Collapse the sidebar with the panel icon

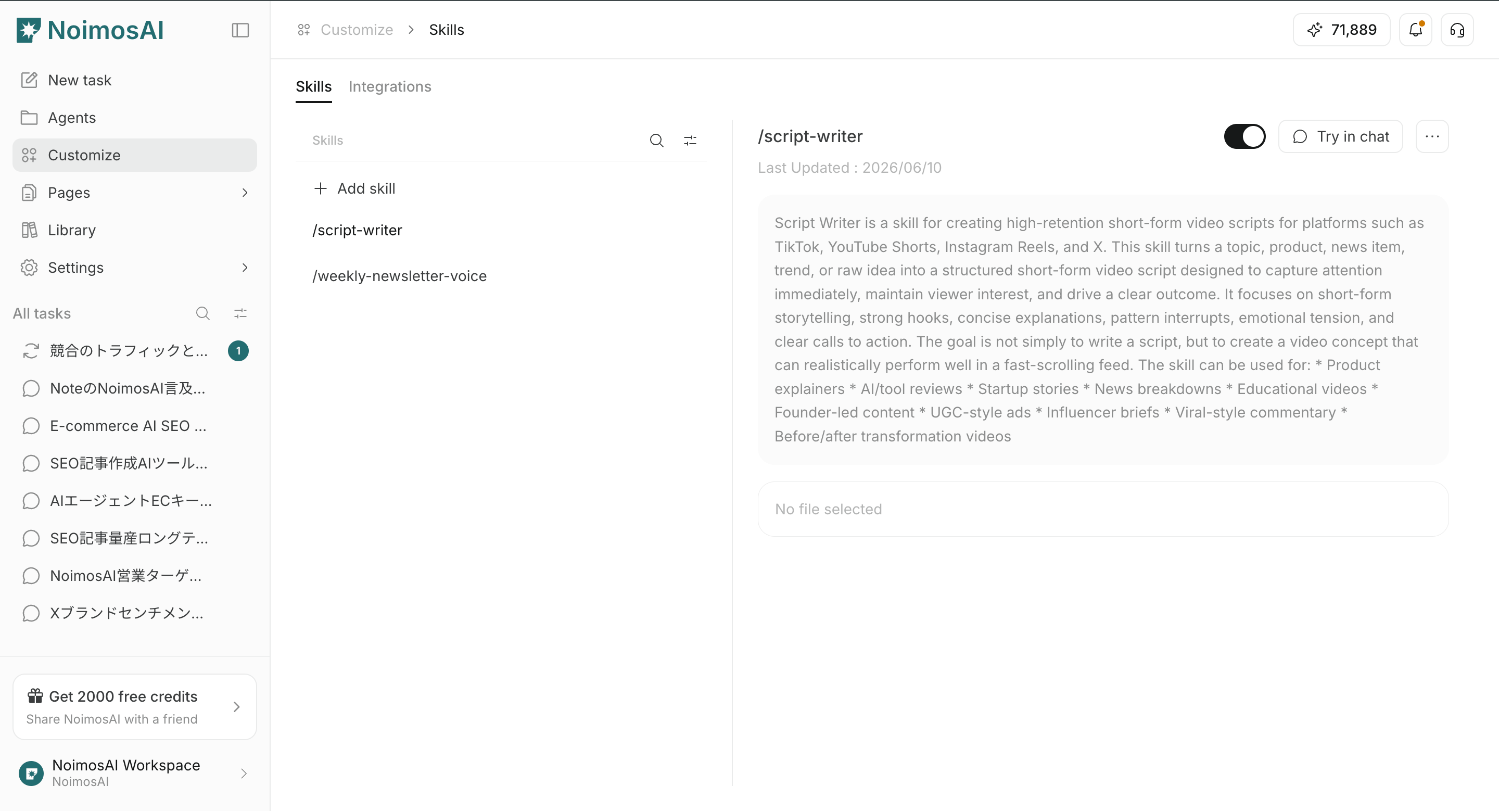tap(240, 30)
